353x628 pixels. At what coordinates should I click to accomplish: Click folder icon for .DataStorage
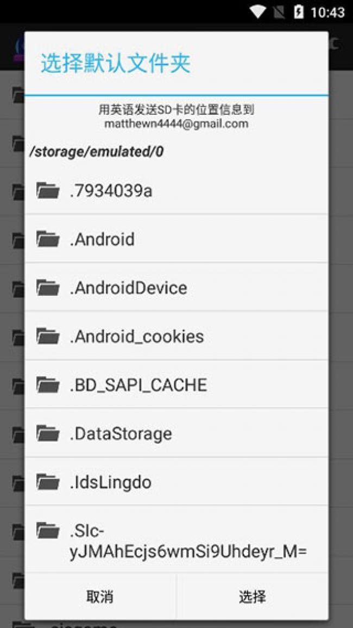click(x=48, y=433)
